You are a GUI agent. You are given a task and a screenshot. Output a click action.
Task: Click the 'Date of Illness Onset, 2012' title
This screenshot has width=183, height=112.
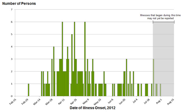(92, 108)
